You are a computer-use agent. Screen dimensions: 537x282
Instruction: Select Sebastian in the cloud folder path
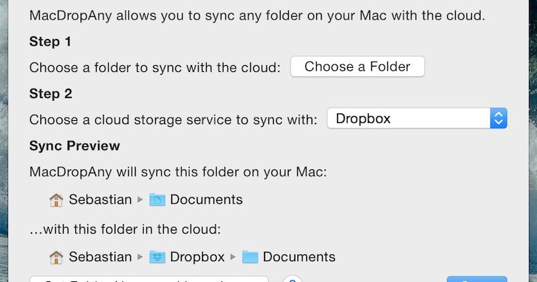(x=99, y=256)
